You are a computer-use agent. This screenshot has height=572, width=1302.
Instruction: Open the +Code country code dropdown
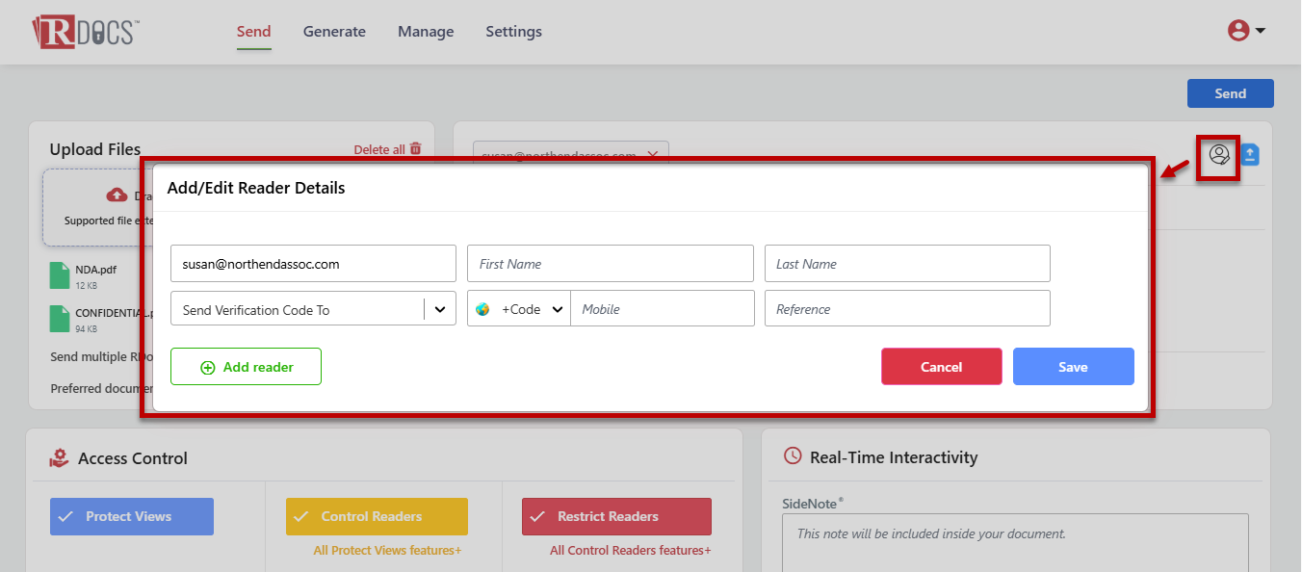pyautogui.click(x=557, y=310)
